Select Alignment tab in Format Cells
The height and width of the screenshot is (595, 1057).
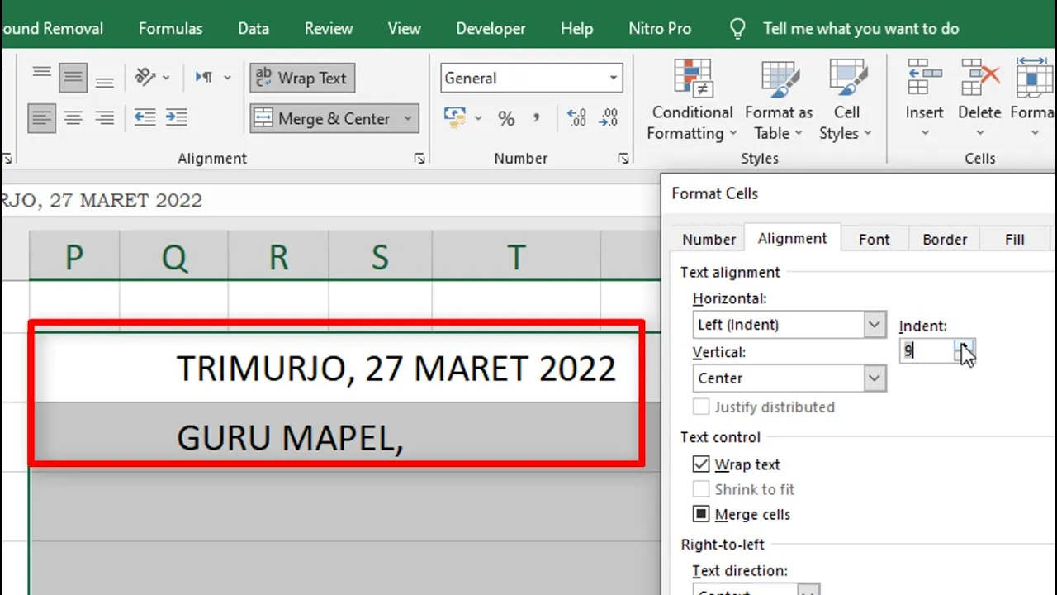(792, 238)
